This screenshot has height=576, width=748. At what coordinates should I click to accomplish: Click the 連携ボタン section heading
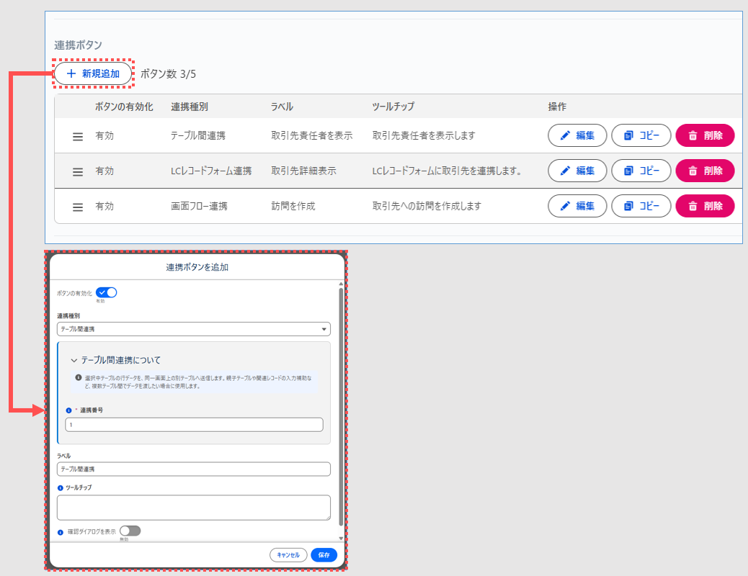pos(79,45)
